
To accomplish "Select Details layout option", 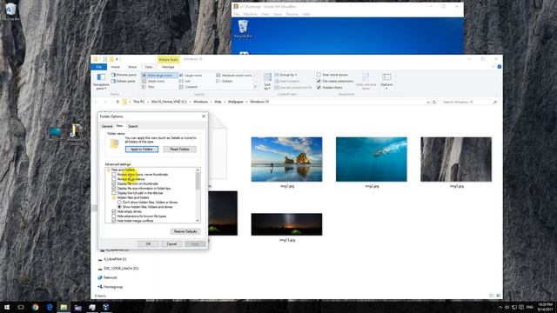I will (x=225, y=81).
